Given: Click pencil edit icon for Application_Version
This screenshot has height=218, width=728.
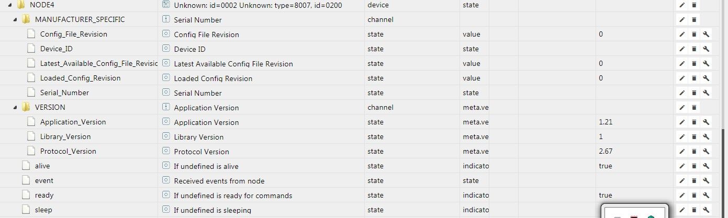Looking at the screenshot, I should (x=682, y=122).
